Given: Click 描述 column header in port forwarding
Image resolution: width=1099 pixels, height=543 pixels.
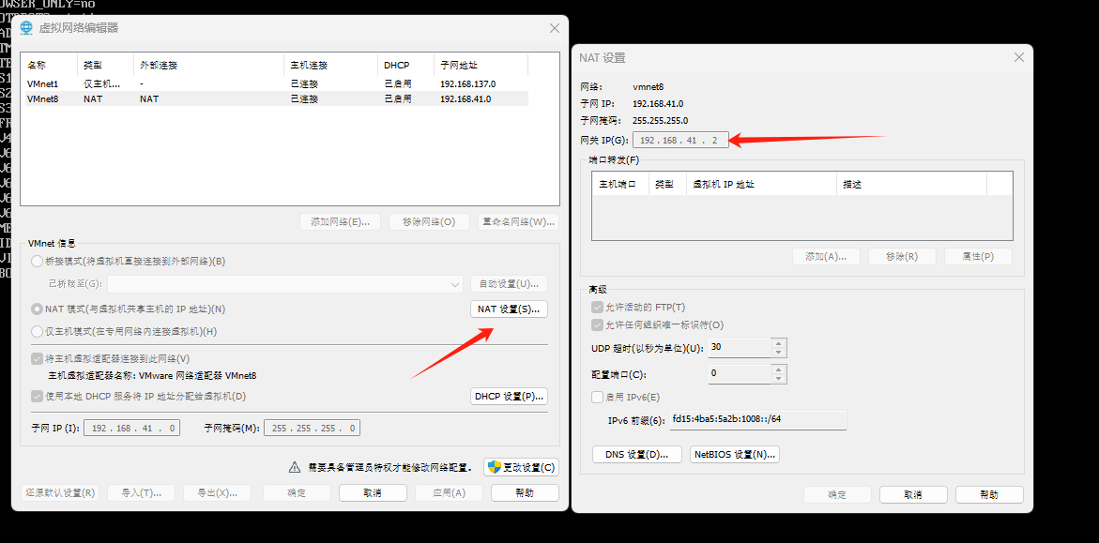Looking at the screenshot, I should [x=911, y=185].
